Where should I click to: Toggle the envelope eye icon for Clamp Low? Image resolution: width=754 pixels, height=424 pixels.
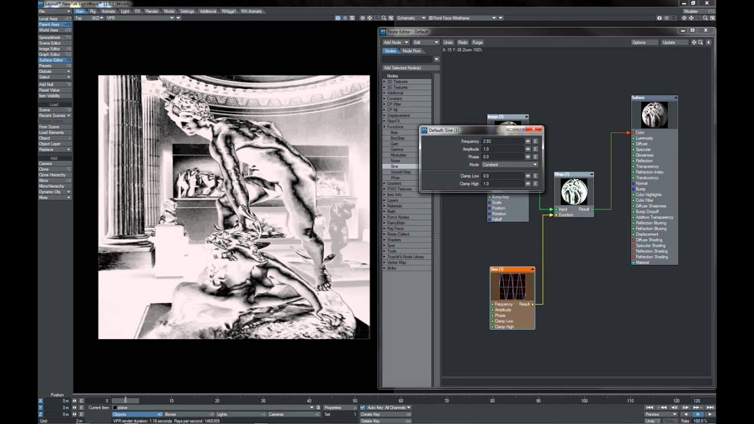[x=528, y=176]
